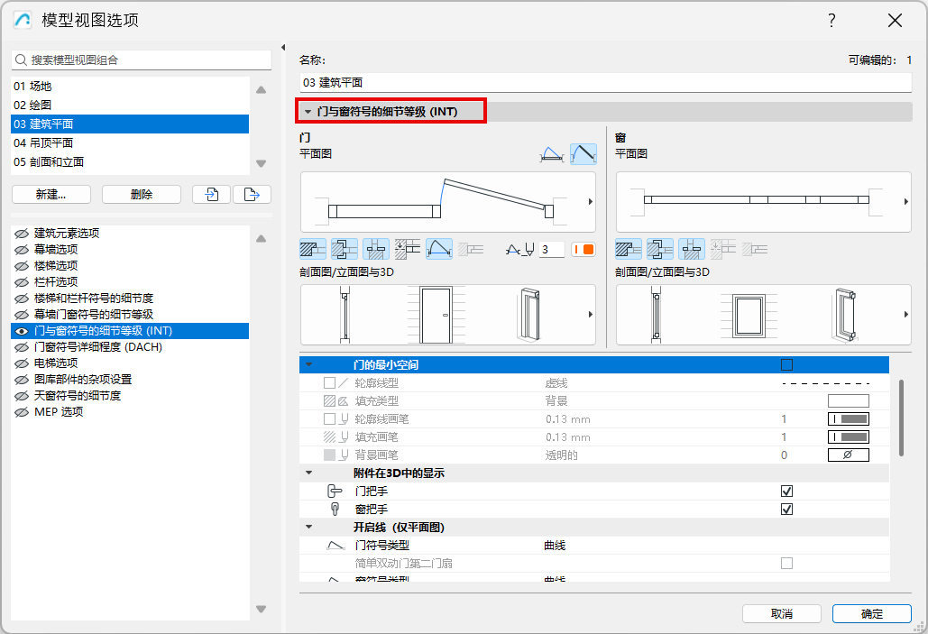Toggle the 轮廓线型 override checkbox
The image size is (928, 634).
(330, 383)
